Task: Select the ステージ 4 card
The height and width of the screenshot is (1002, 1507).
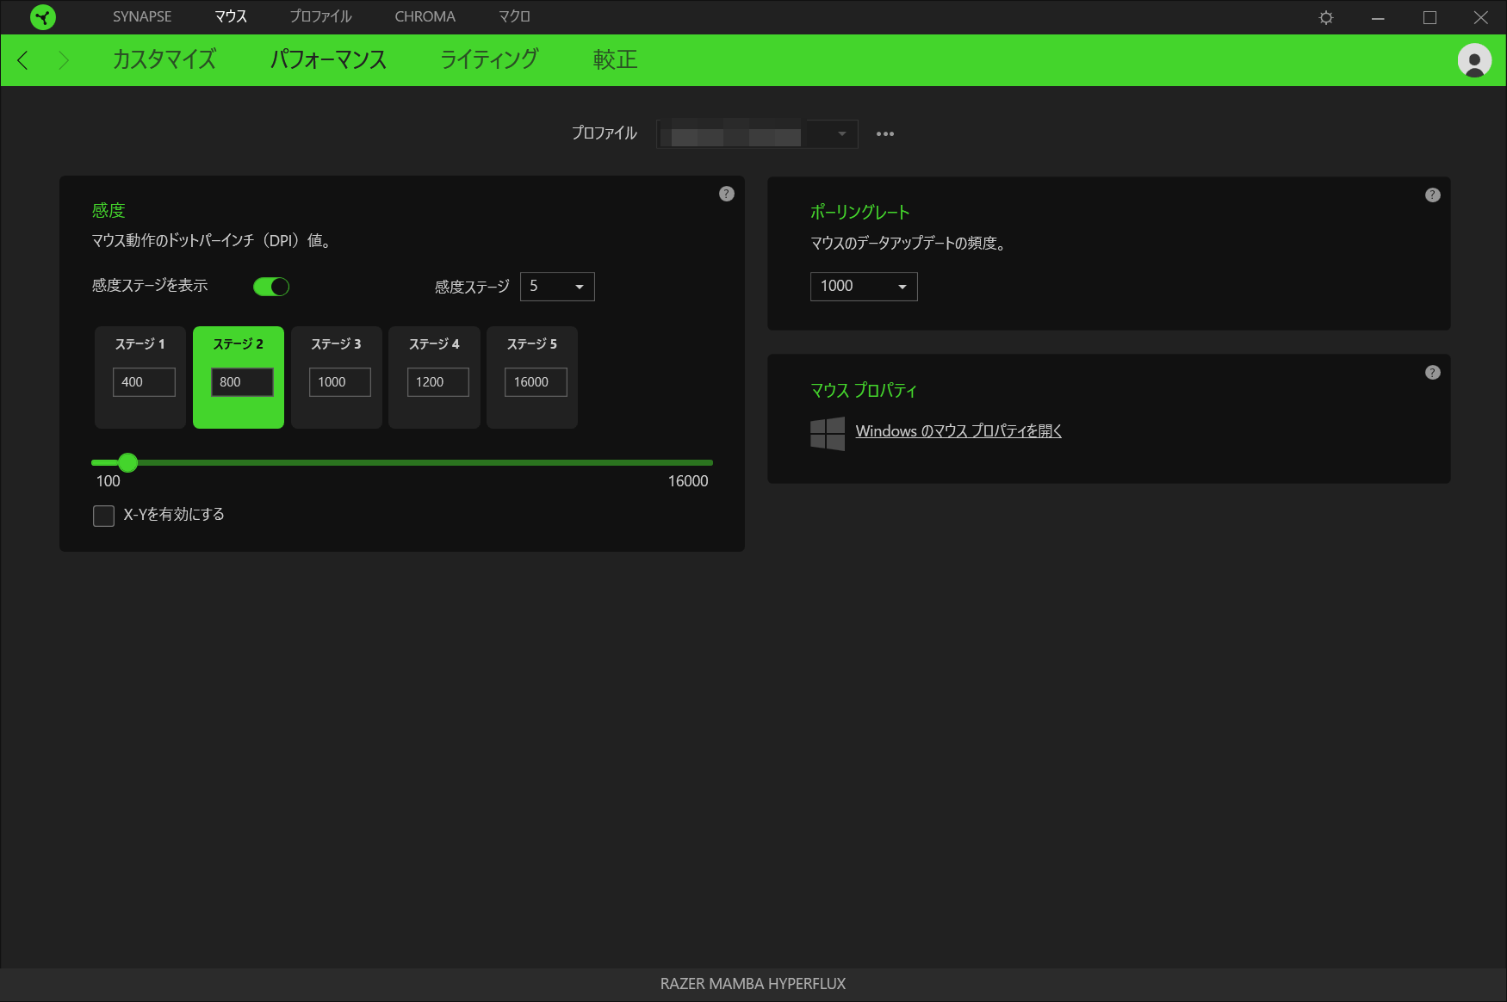Action: [434, 377]
